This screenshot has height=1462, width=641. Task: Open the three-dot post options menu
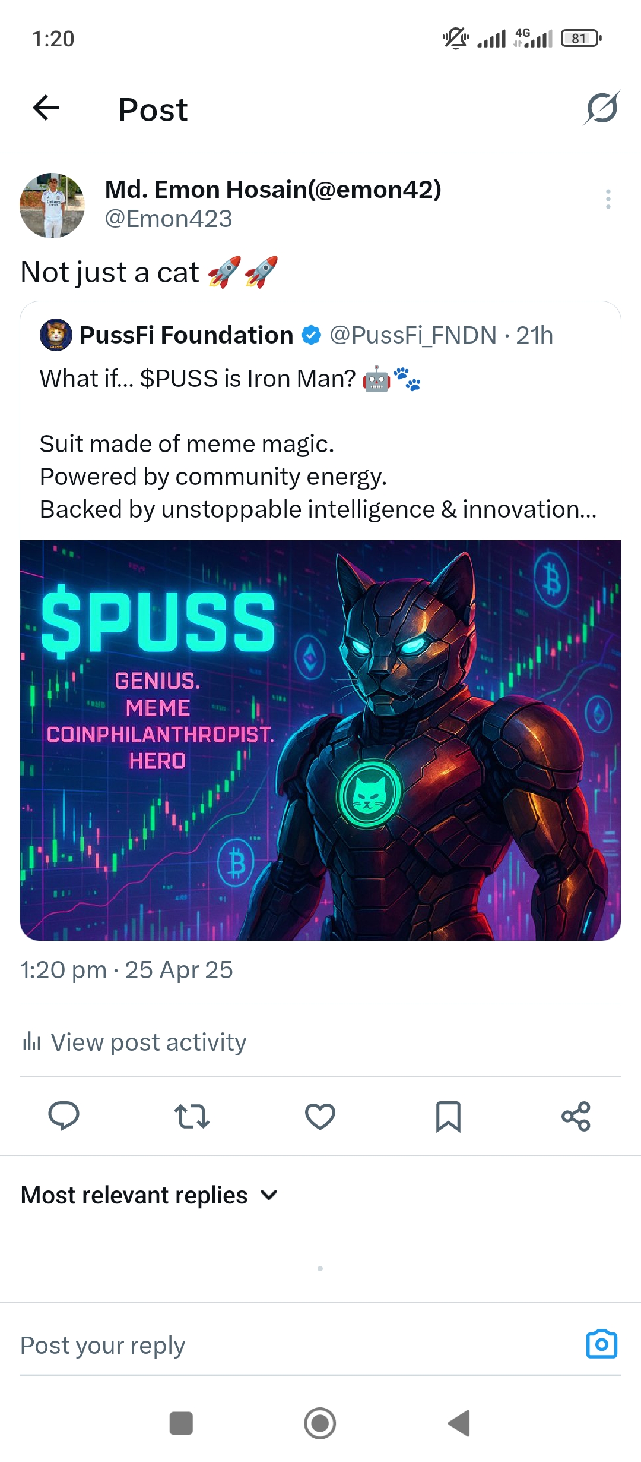pyautogui.click(x=608, y=199)
